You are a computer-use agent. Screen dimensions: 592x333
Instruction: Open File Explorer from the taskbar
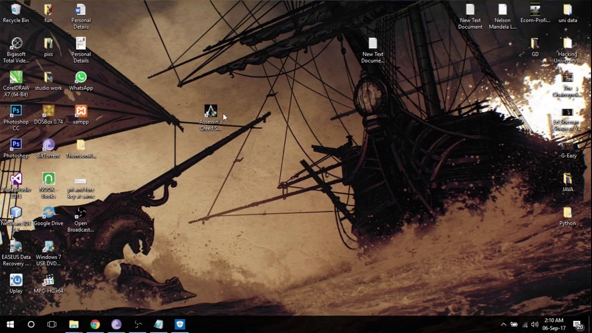74,324
